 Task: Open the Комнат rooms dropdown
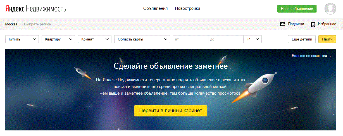tap(95, 39)
